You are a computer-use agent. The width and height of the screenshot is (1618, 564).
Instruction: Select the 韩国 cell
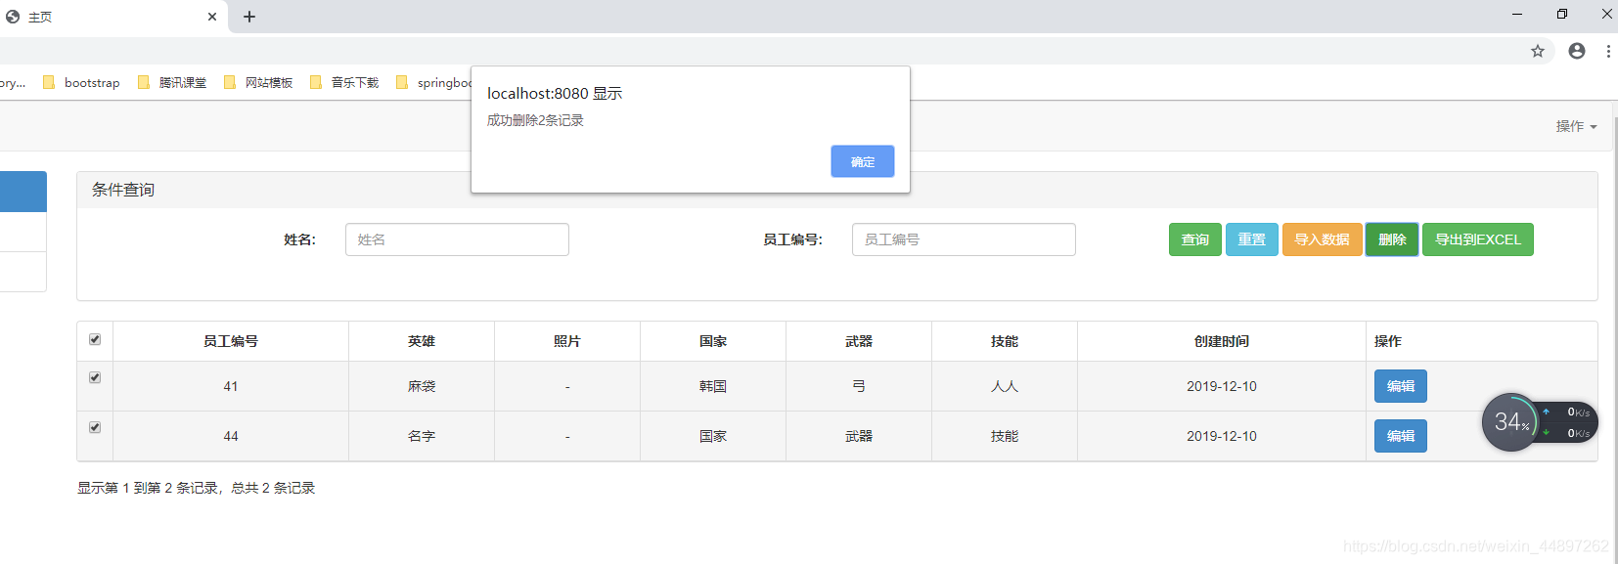tap(713, 386)
